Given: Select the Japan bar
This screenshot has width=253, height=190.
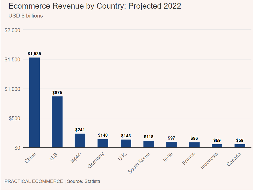Looking at the screenshot, I should [x=80, y=141].
